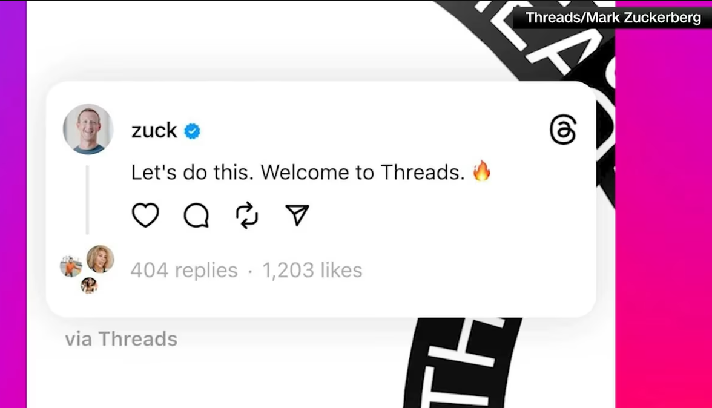The image size is (712, 408).
Task: Click the blue verified badge beside zuck
Action: coord(193,131)
